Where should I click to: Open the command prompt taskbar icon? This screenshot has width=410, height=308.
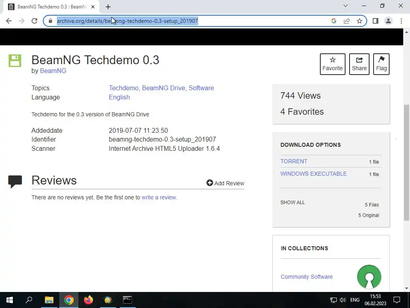127,300
